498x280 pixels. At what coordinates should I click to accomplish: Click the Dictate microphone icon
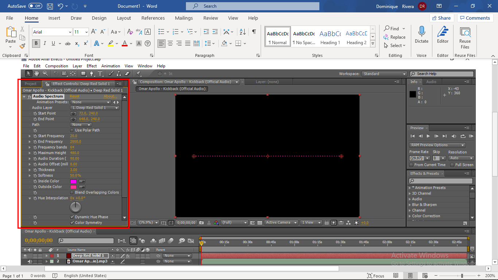422,35
